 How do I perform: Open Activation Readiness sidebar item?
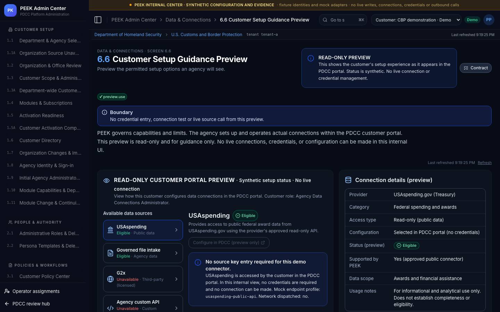44,115
